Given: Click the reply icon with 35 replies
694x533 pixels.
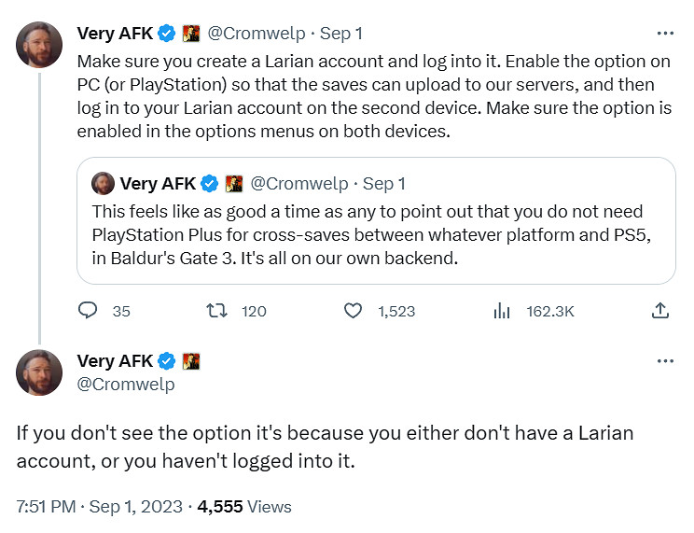Looking at the screenshot, I should tap(89, 311).
